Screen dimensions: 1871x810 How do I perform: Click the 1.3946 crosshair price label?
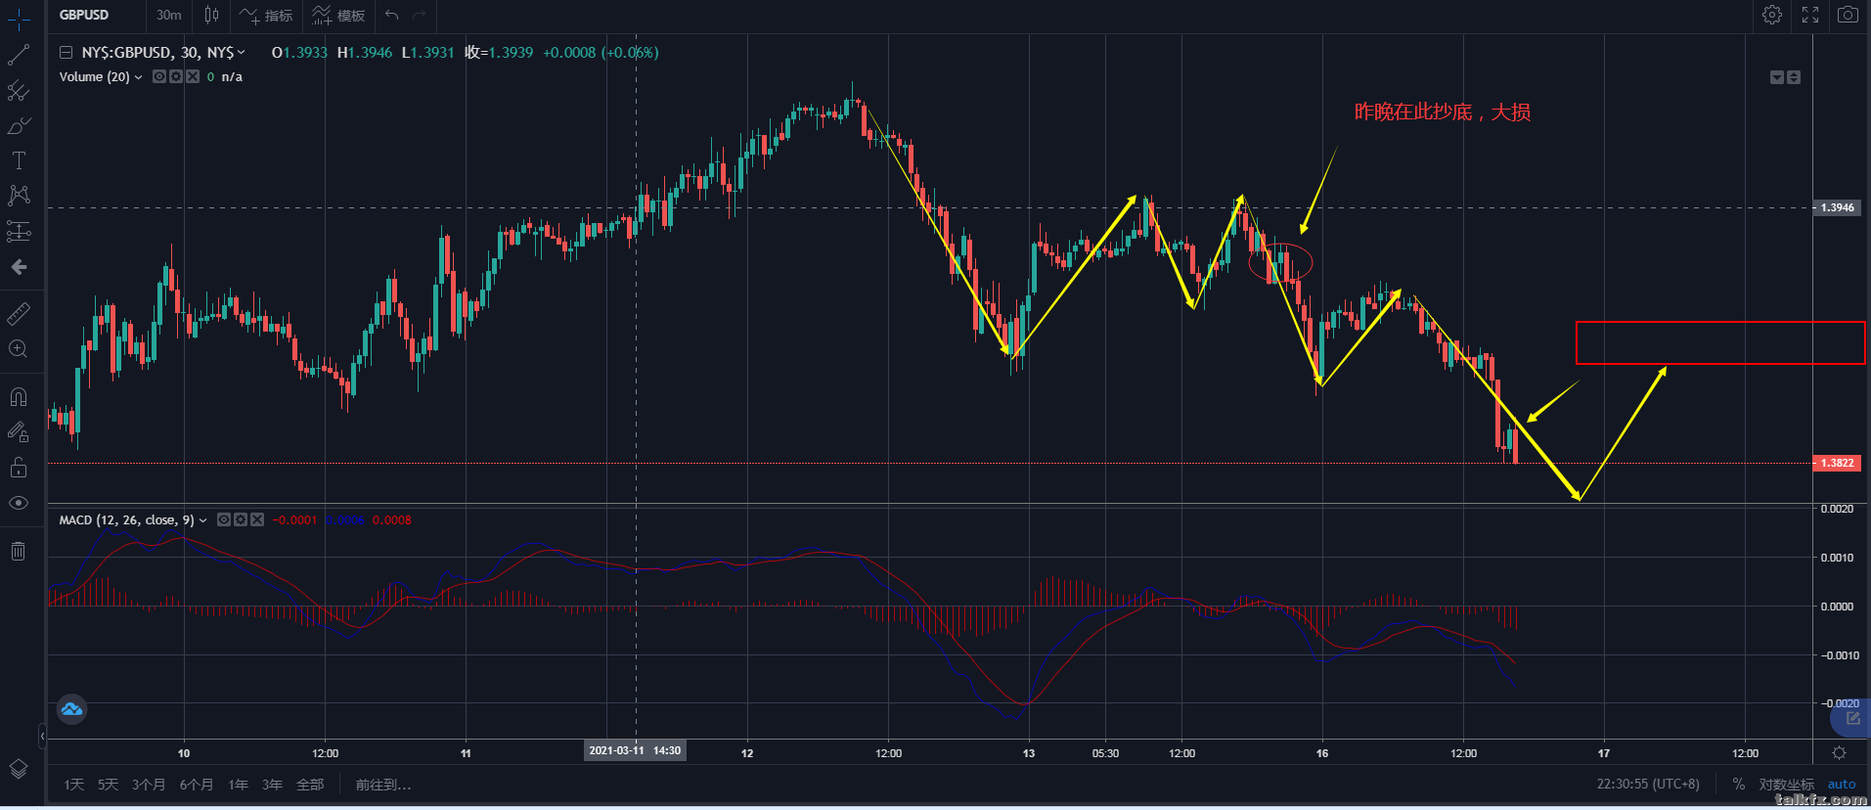click(x=1836, y=207)
